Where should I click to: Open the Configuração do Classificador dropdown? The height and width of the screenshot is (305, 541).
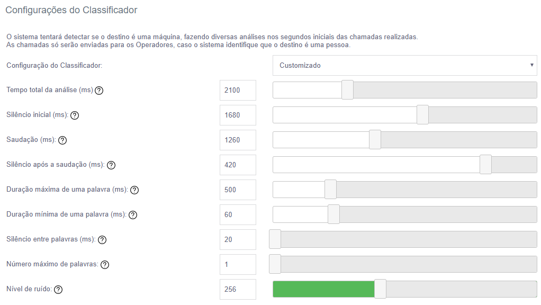[404, 66]
